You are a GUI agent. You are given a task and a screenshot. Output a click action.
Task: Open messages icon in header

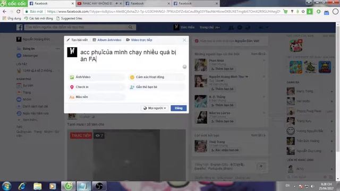pos(240,28)
